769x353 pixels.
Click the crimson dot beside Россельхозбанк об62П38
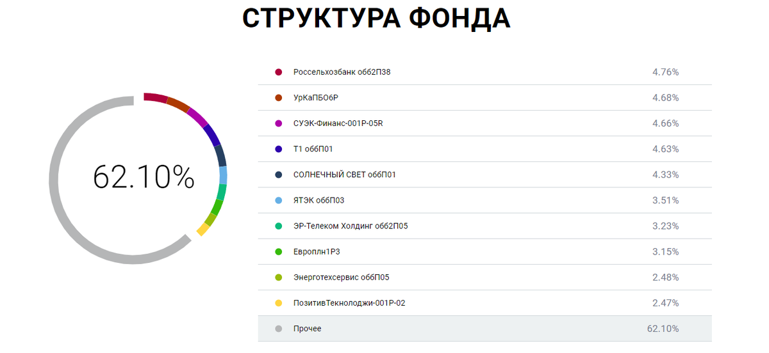pyautogui.click(x=278, y=72)
